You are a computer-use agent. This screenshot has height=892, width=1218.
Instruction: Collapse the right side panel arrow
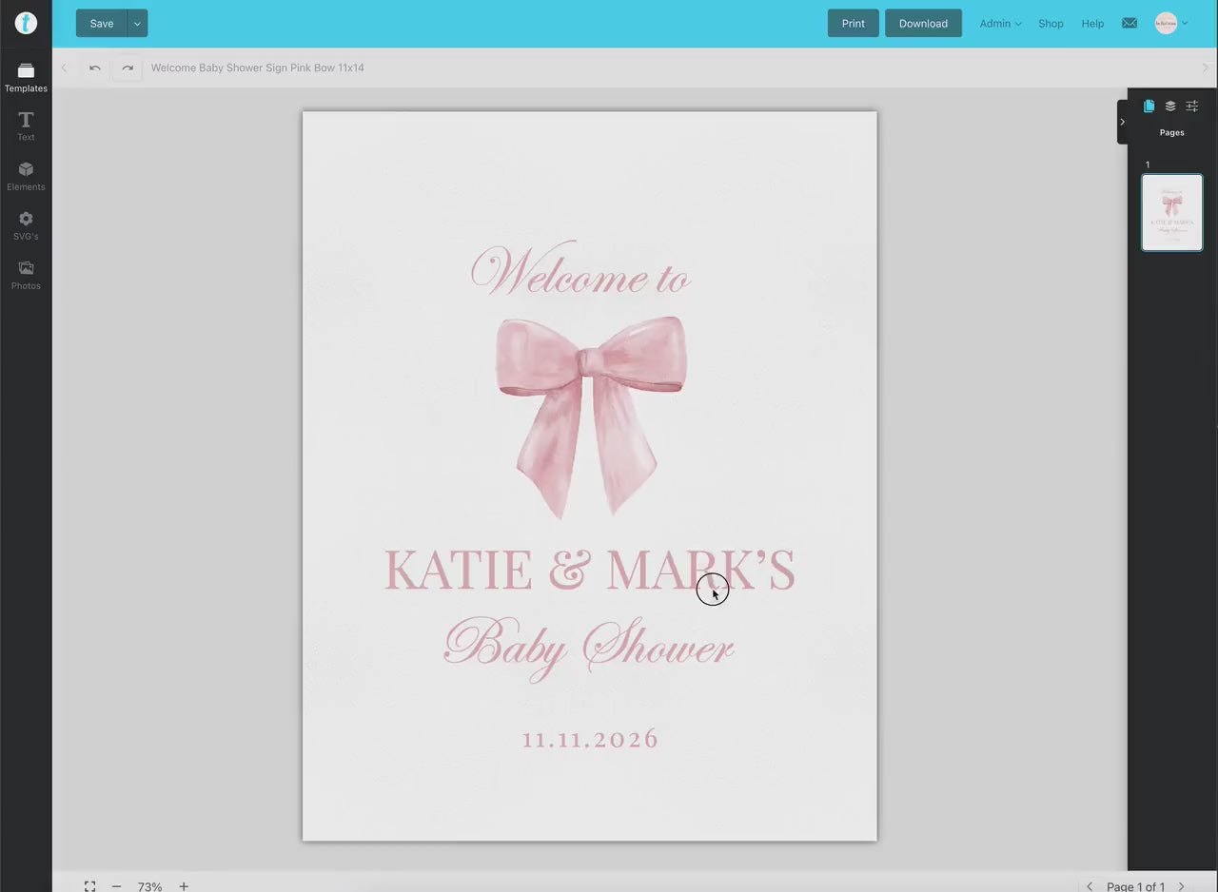tap(1123, 122)
